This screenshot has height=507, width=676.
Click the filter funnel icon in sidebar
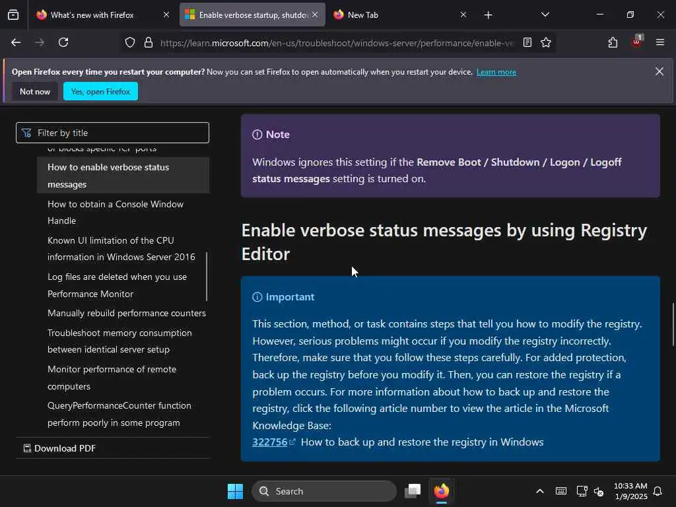coord(26,133)
